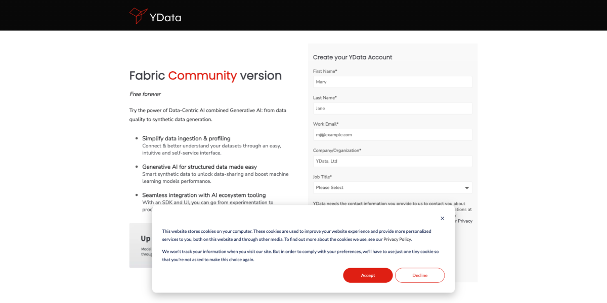Select the Free forever tagline
The width and height of the screenshot is (607, 303).
click(x=145, y=94)
